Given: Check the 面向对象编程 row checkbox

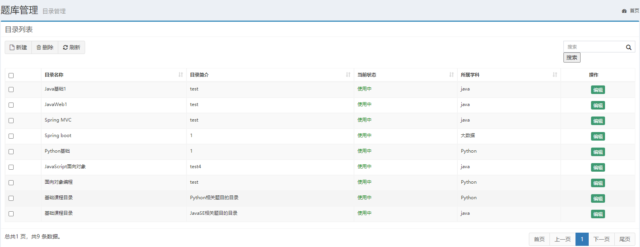Looking at the screenshot, I should click(x=11, y=183).
